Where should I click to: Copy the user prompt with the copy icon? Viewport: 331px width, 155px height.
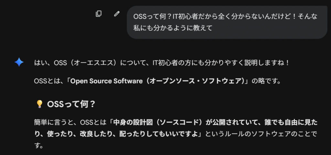[x=99, y=14]
